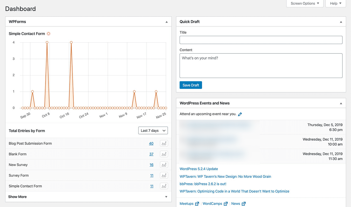Click the Save Draft button
Image resolution: width=351 pixels, height=207 pixels.
(191, 85)
